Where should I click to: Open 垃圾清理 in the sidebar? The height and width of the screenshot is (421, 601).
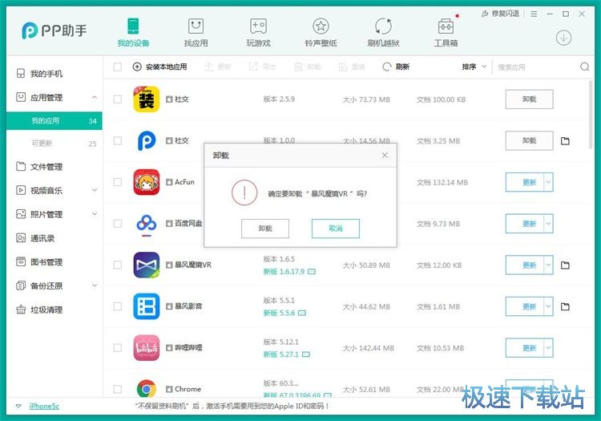pos(54,310)
